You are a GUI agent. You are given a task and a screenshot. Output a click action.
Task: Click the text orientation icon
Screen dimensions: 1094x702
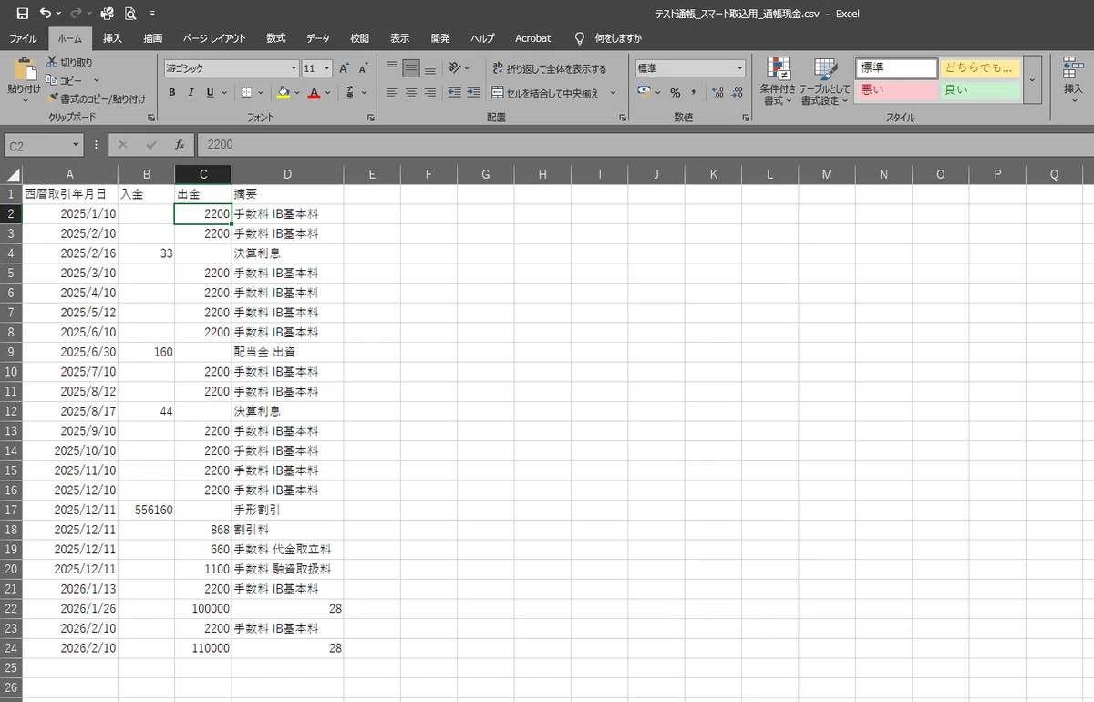pyautogui.click(x=454, y=68)
